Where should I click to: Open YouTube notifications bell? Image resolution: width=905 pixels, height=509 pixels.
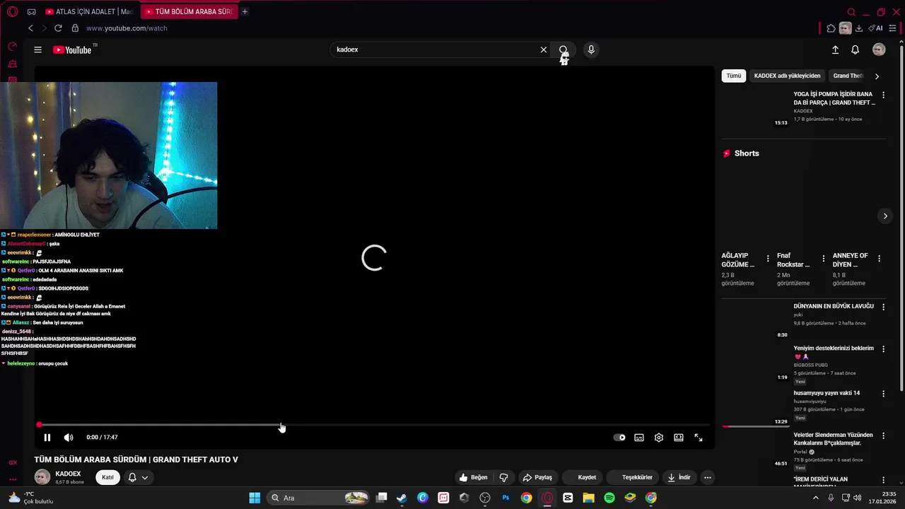coord(855,49)
